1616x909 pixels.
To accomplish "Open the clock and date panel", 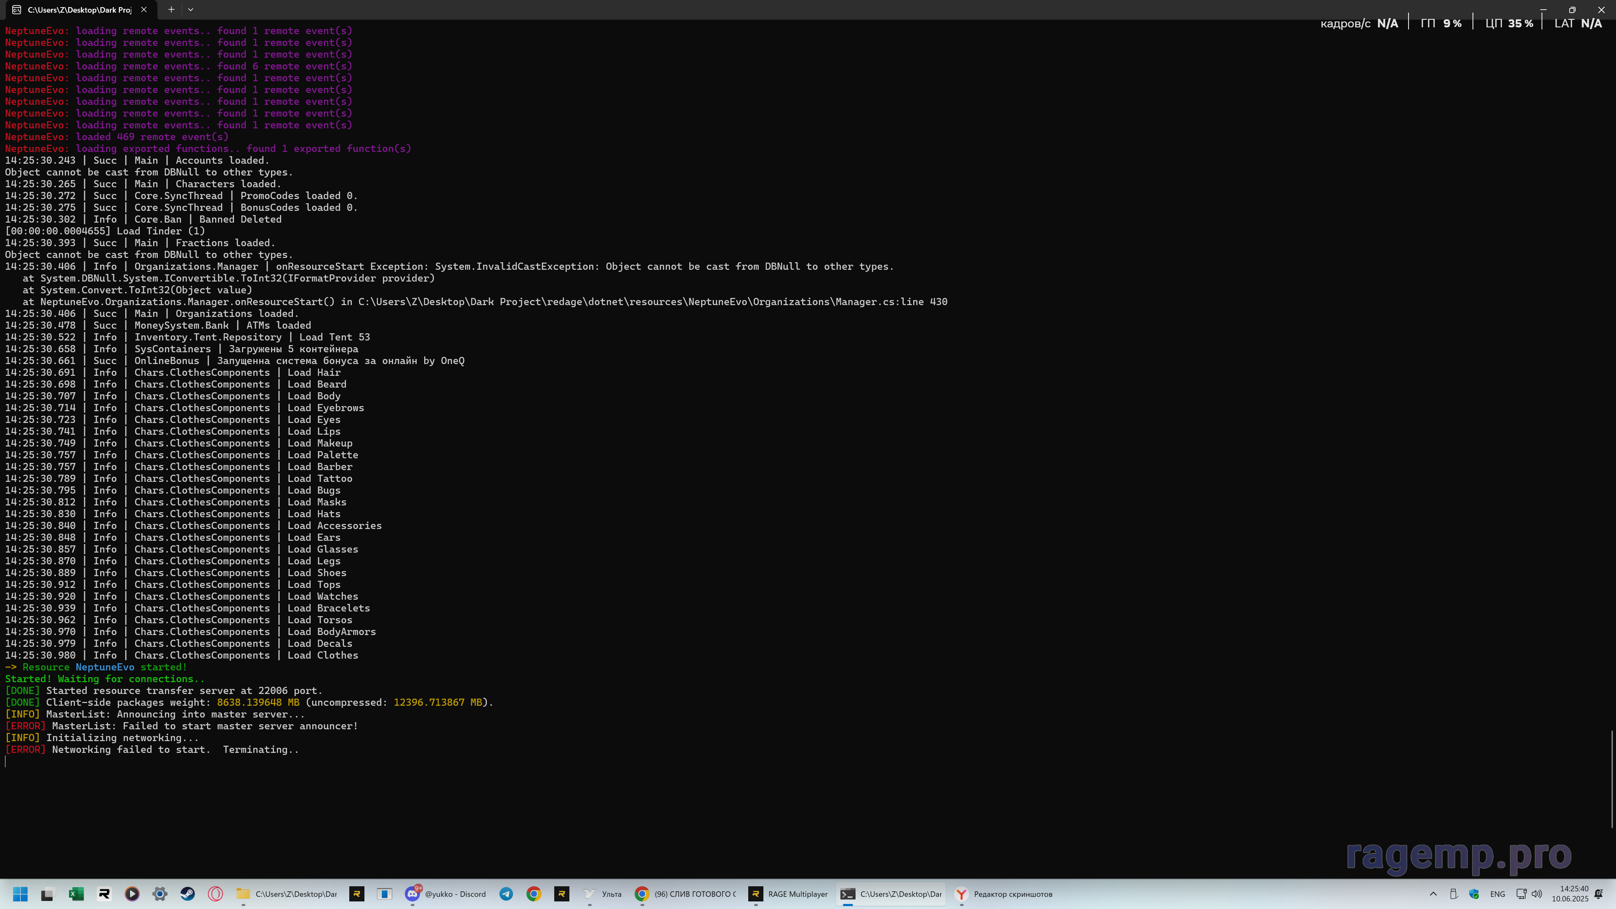I will (x=1570, y=894).
